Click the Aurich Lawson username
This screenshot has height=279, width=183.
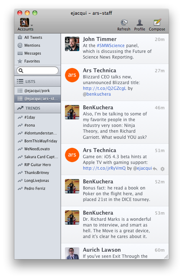click(102, 250)
